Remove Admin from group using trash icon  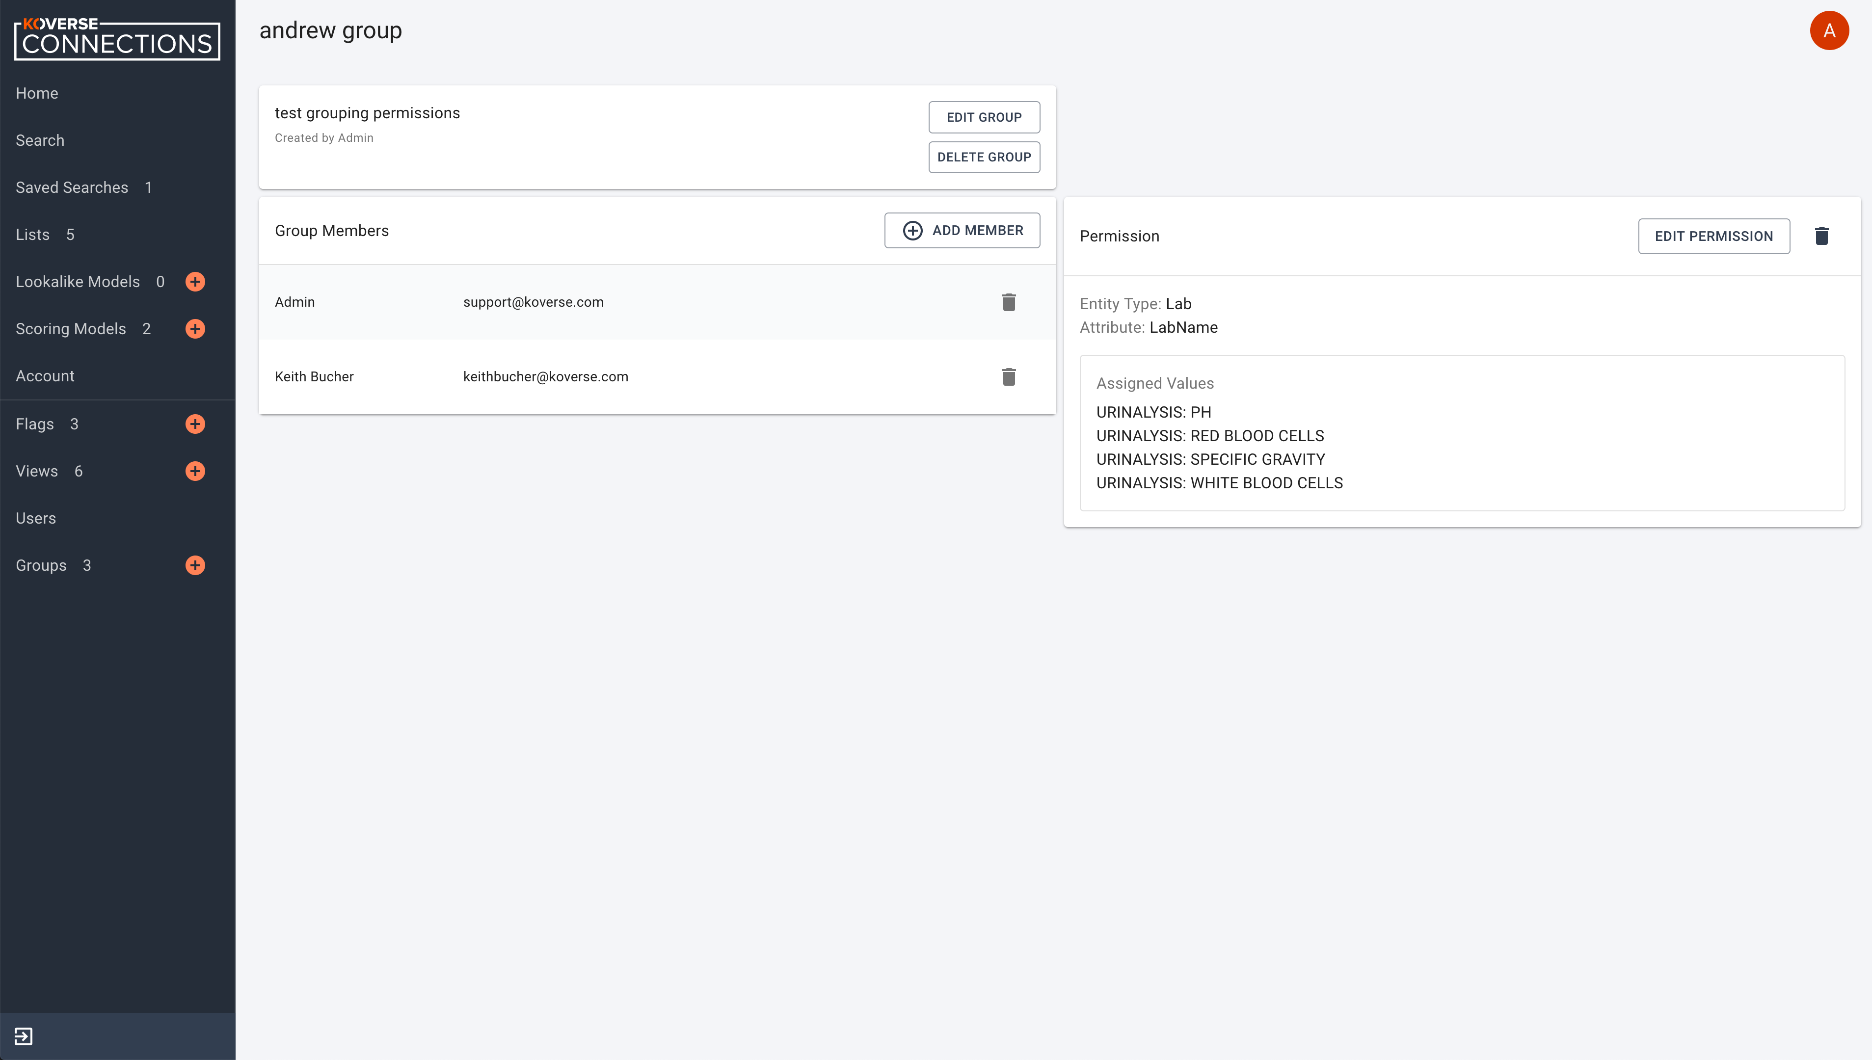click(x=1009, y=302)
